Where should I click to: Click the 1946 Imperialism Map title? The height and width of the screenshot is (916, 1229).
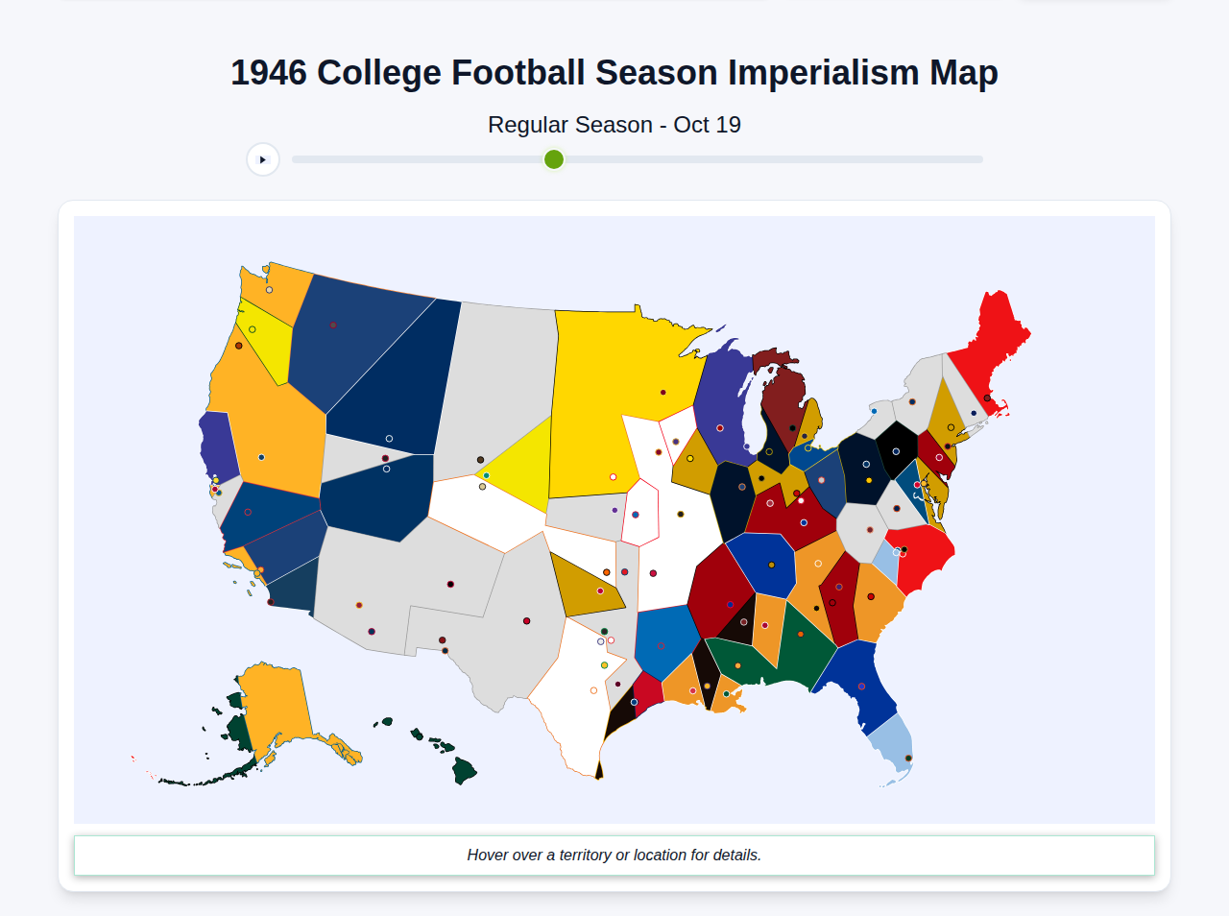click(x=614, y=71)
